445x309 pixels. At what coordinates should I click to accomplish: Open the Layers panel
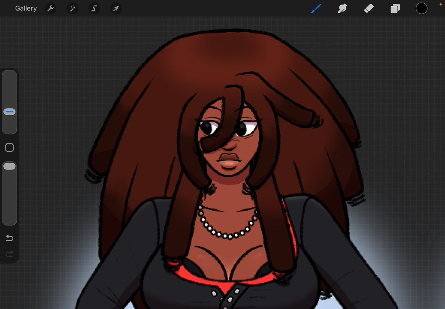395,8
